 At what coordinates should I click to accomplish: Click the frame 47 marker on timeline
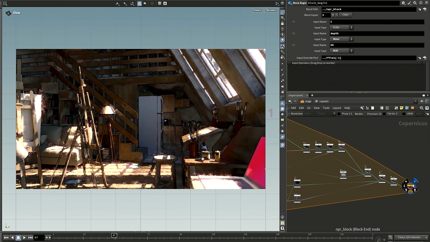[114, 235]
